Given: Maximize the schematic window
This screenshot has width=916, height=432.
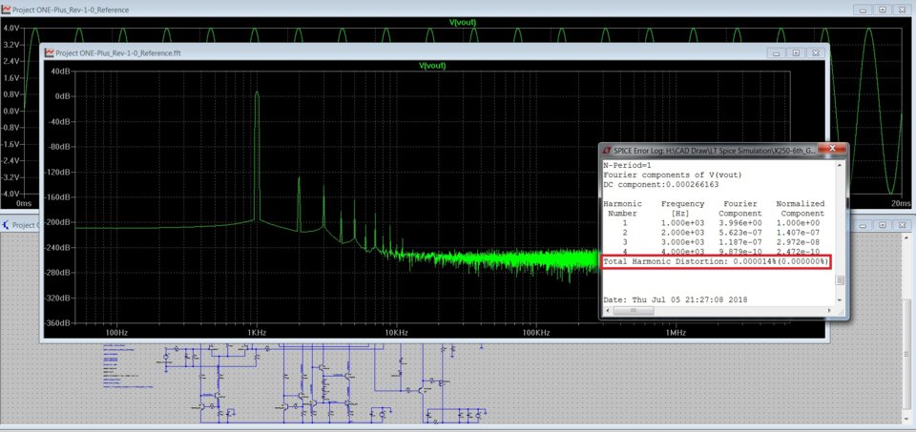Looking at the screenshot, I should 882,225.
